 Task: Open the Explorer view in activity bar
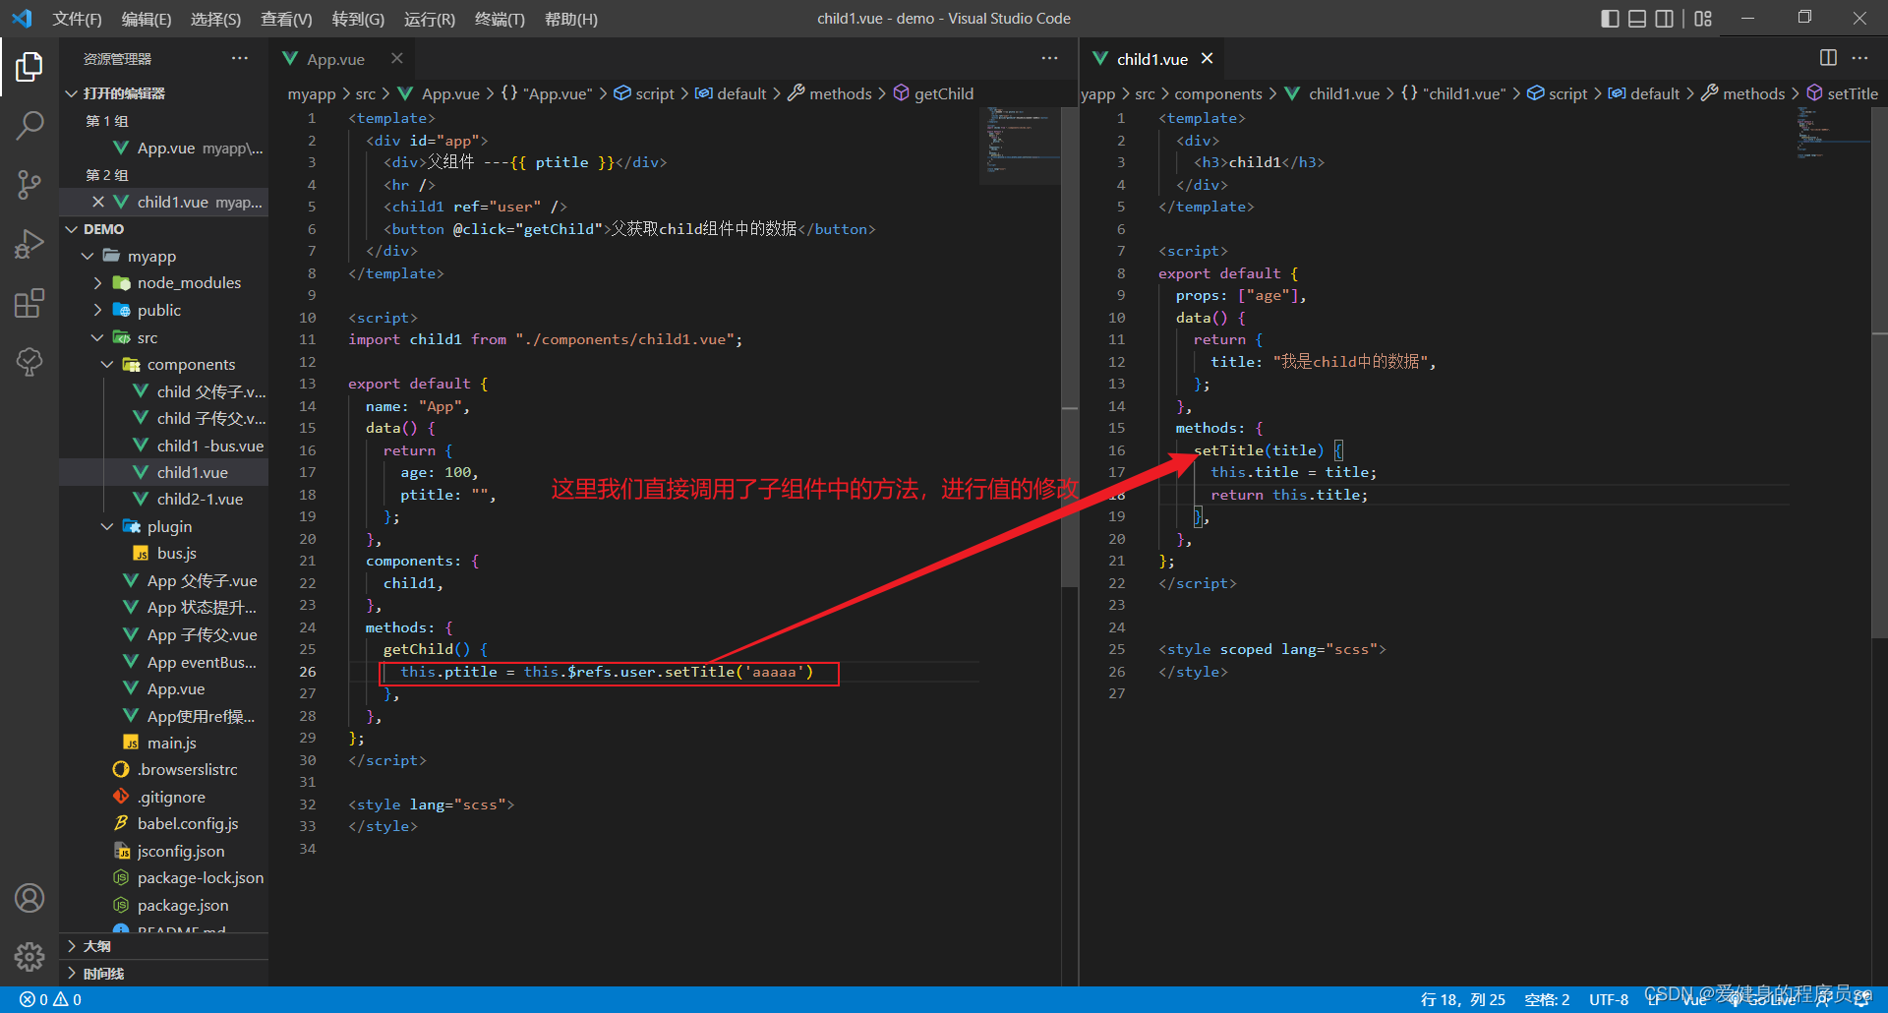29,67
